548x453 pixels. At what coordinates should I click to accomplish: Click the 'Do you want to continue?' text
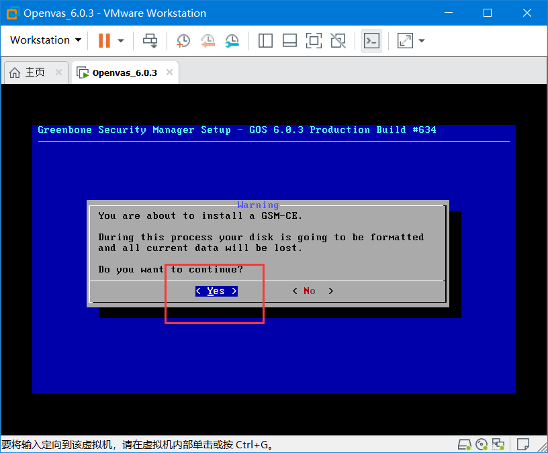point(171,270)
